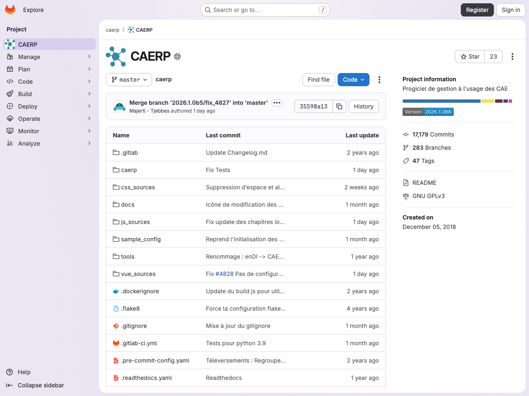Click the search field in the top bar

[x=264, y=9]
